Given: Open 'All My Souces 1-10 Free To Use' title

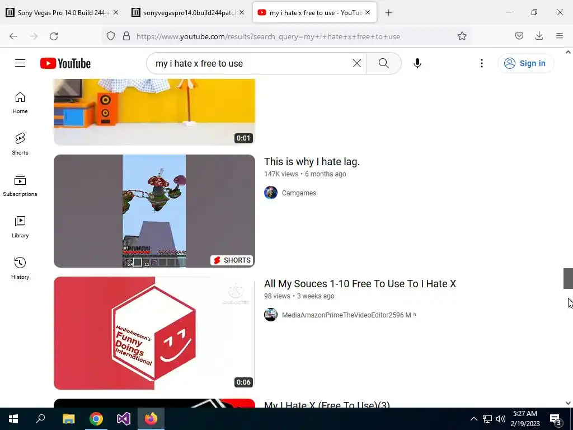Looking at the screenshot, I should pyautogui.click(x=360, y=284).
